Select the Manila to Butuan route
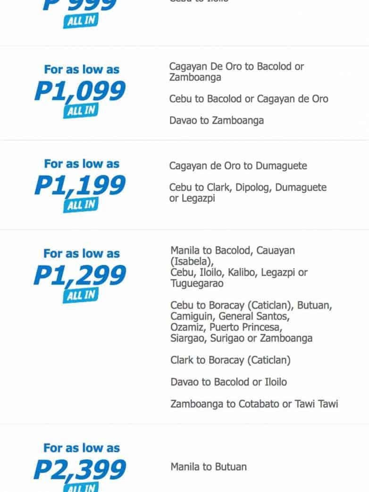The width and height of the screenshot is (369, 492). [x=209, y=467]
